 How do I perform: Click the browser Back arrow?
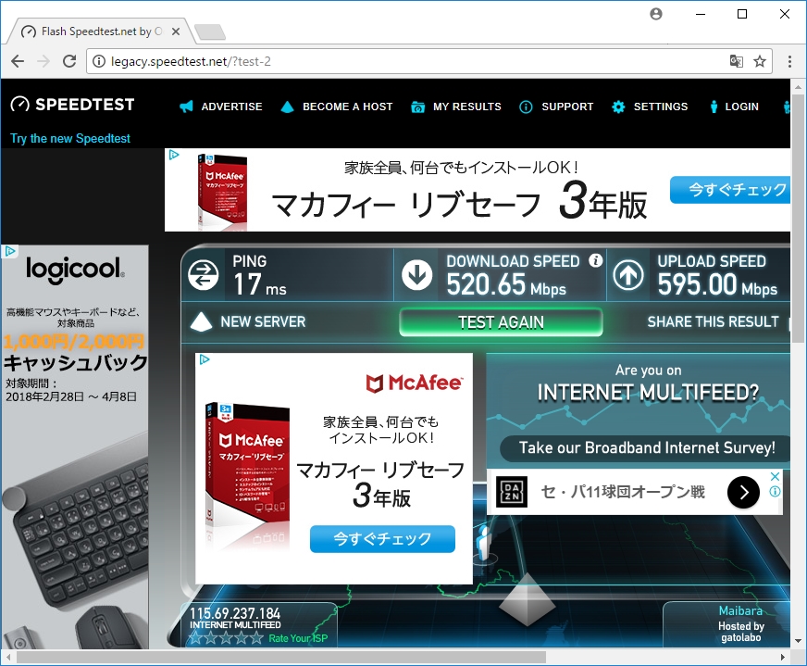click(x=18, y=61)
